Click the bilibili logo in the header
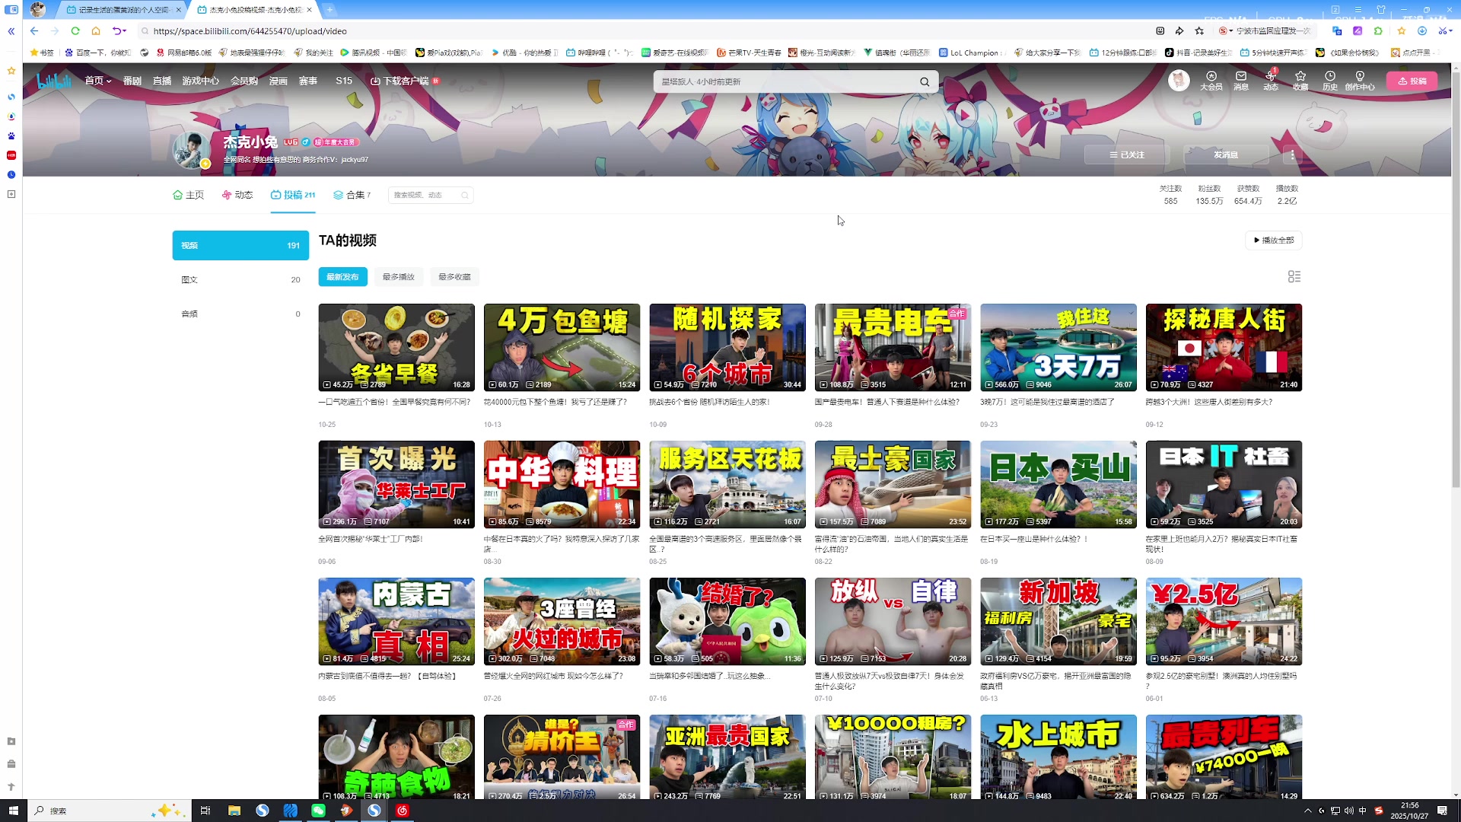Screen dimensions: 1461x822 pos(54,81)
